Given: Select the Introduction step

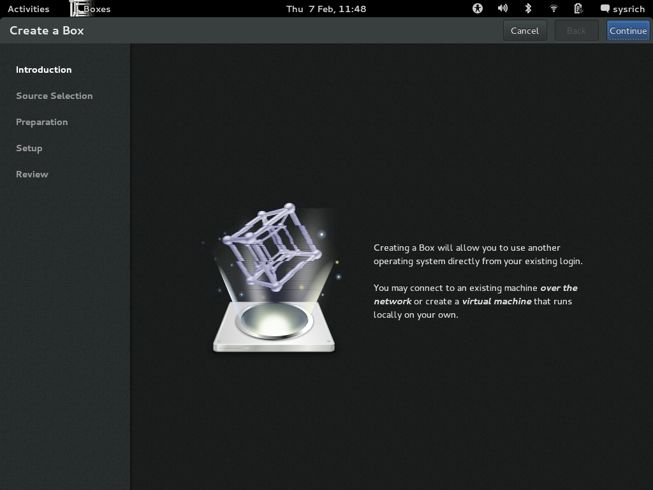Looking at the screenshot, I should click(x=44, y=70).
